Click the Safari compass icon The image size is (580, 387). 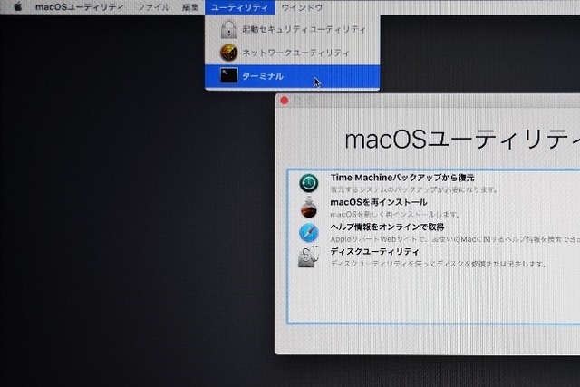point(308,233)
